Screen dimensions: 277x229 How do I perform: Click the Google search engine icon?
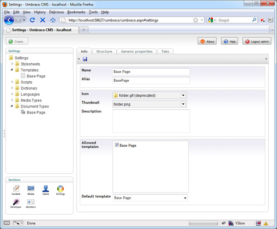tap(210, 20)
